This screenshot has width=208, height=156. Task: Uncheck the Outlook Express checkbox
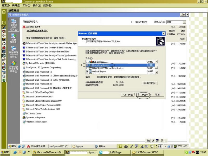[87, 71]
